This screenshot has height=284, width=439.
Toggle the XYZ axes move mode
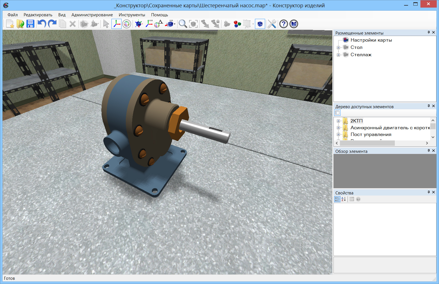(x=116, y=24)
